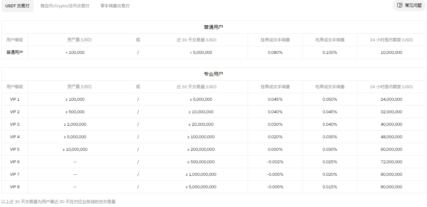This screenshot has width=427, height=207.
Task: Open the 常见问题 FAQ button
Action: tap(413, 6)
